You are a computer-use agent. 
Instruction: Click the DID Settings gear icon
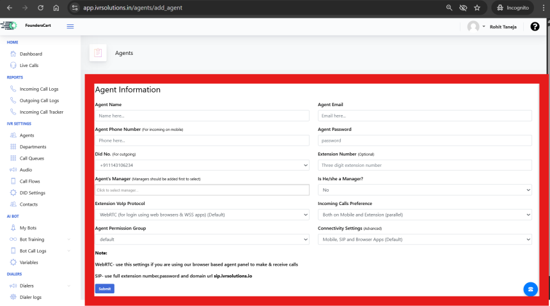pyautogui.click(x=13, y=193)
